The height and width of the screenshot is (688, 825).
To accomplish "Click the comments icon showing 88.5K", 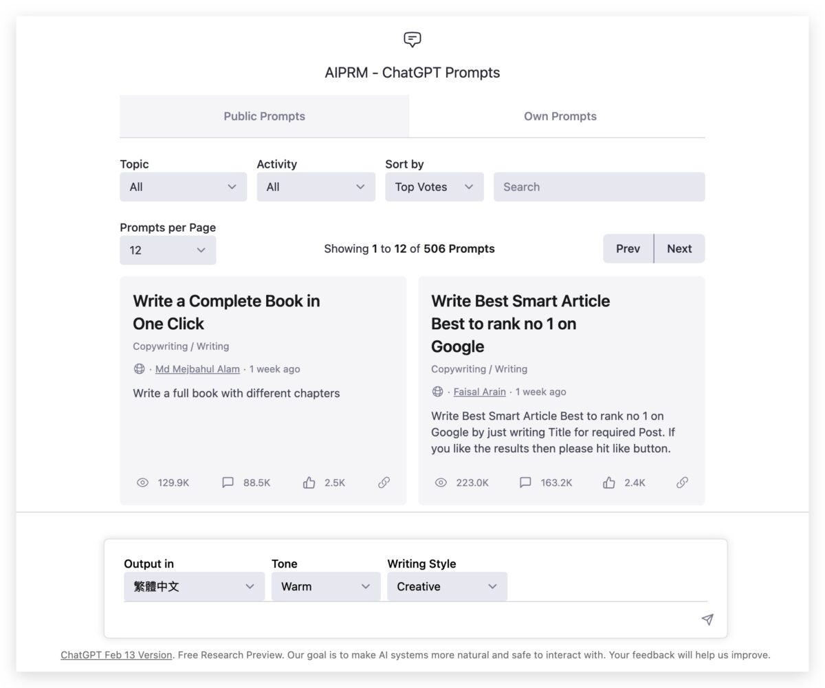I will tap(228, 482).
